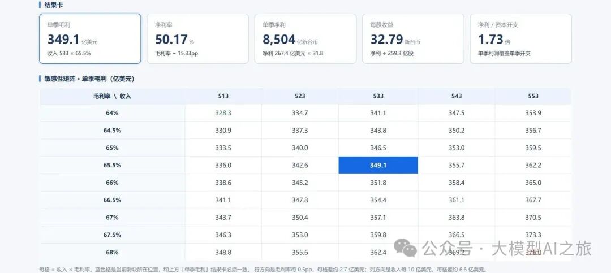Image resolution: width=611 pixels, height=273 pixels.
Task: Click the 343.7 matrix cell
Action: pyautogui.click(x=223, y=217)
